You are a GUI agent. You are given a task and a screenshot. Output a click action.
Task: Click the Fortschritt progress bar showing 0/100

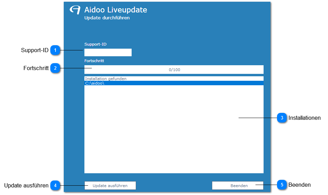click(x=174, y=69)
